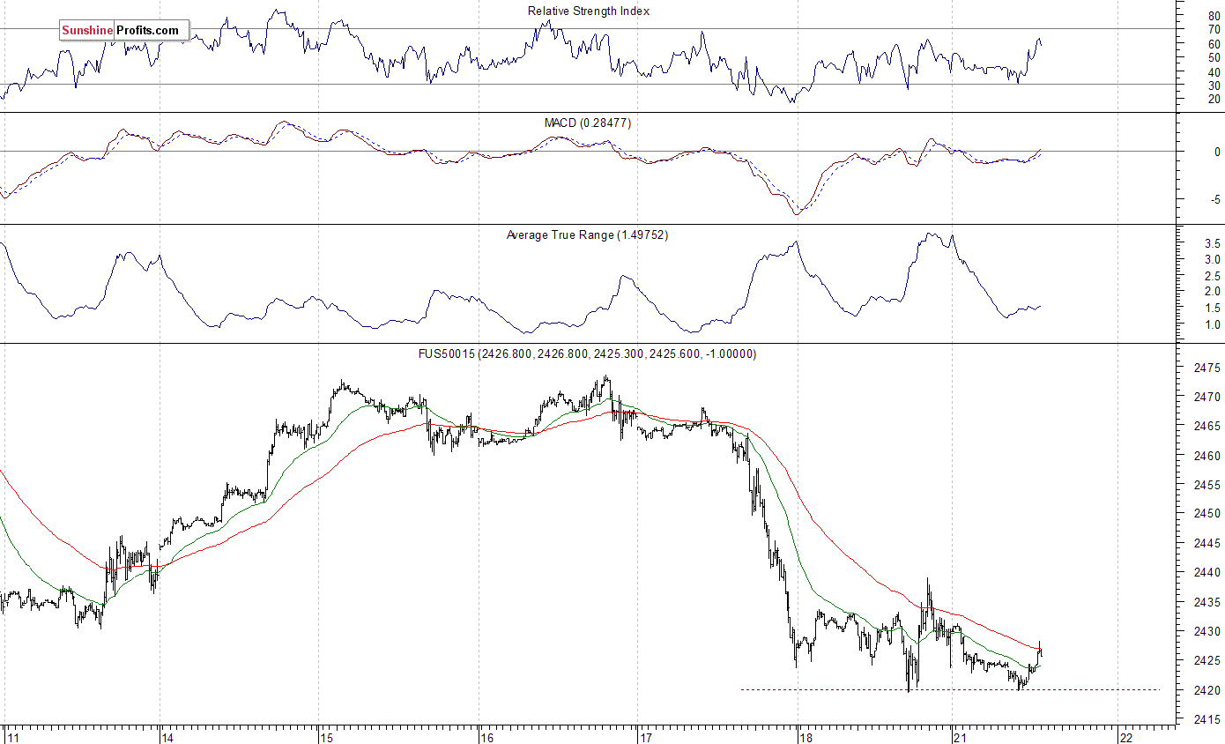This screenshot has width=1225, height=744.
Task: Click ATR axis value 1.0
Action: pyautogui.click(x=1213, y=324)
